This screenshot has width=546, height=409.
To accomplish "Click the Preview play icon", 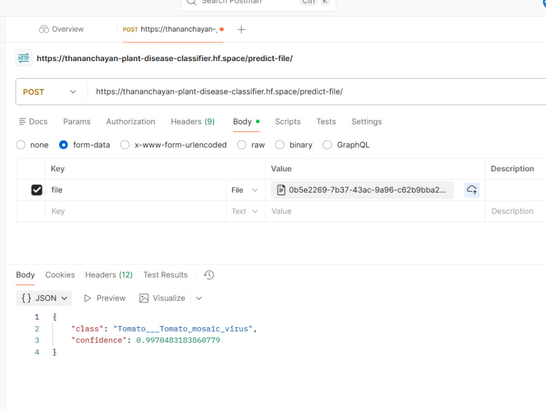I will tap(87, 298).
